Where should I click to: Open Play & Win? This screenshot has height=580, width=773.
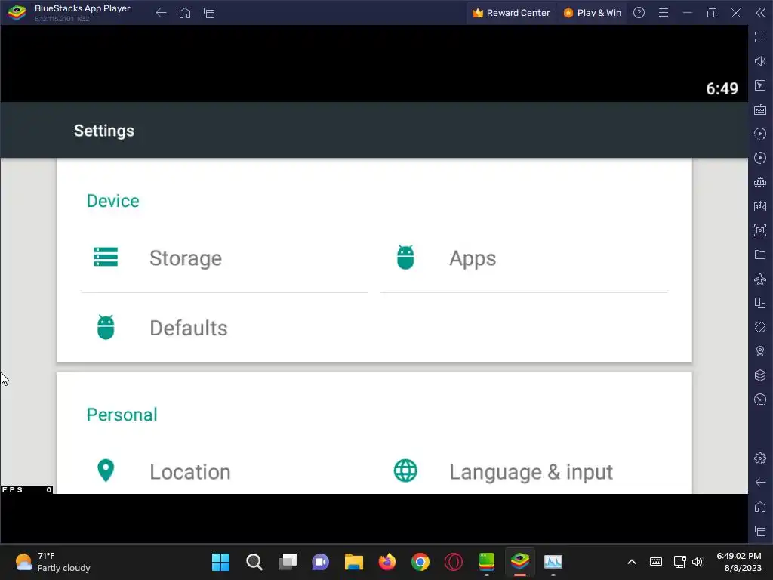[592, 13]
